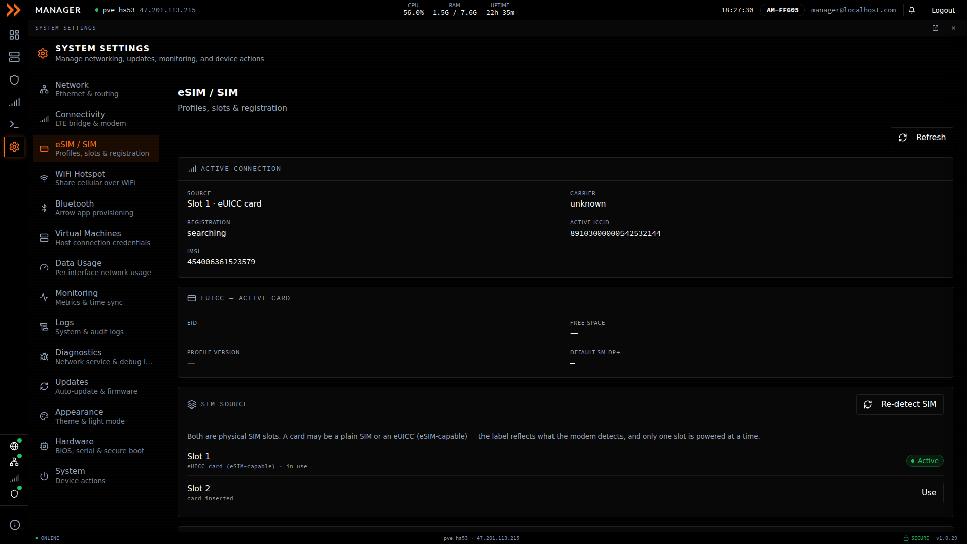Open Network settings section
Viewport: 967px width, 544px height.
point(96,89)
